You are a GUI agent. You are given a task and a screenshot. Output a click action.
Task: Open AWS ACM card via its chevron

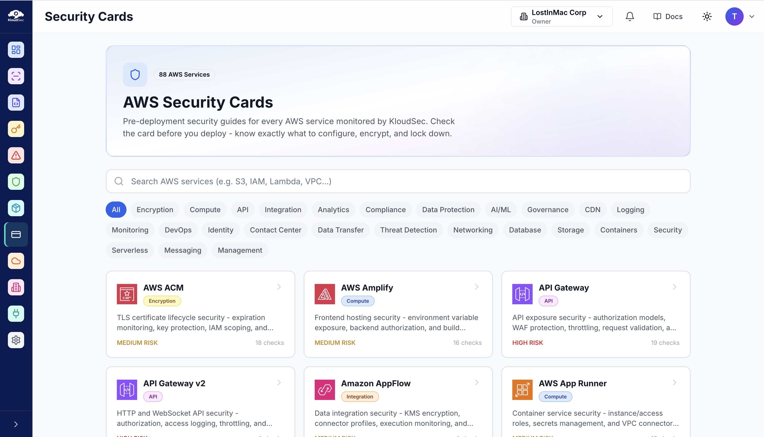(x=279, y=287)
